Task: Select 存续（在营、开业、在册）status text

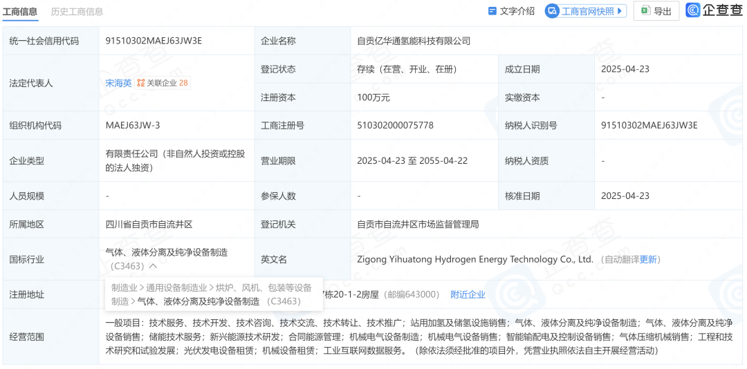Action: [407, 69]
